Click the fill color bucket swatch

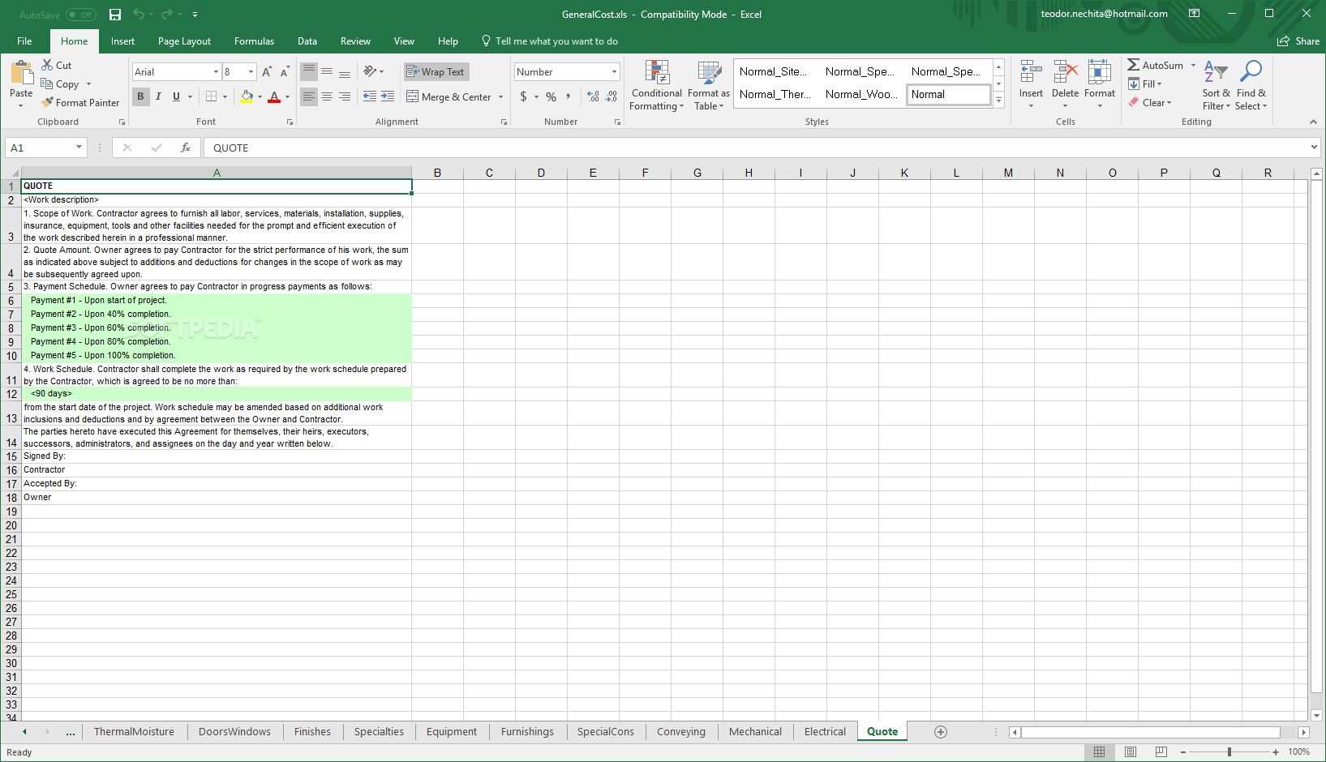247,96
